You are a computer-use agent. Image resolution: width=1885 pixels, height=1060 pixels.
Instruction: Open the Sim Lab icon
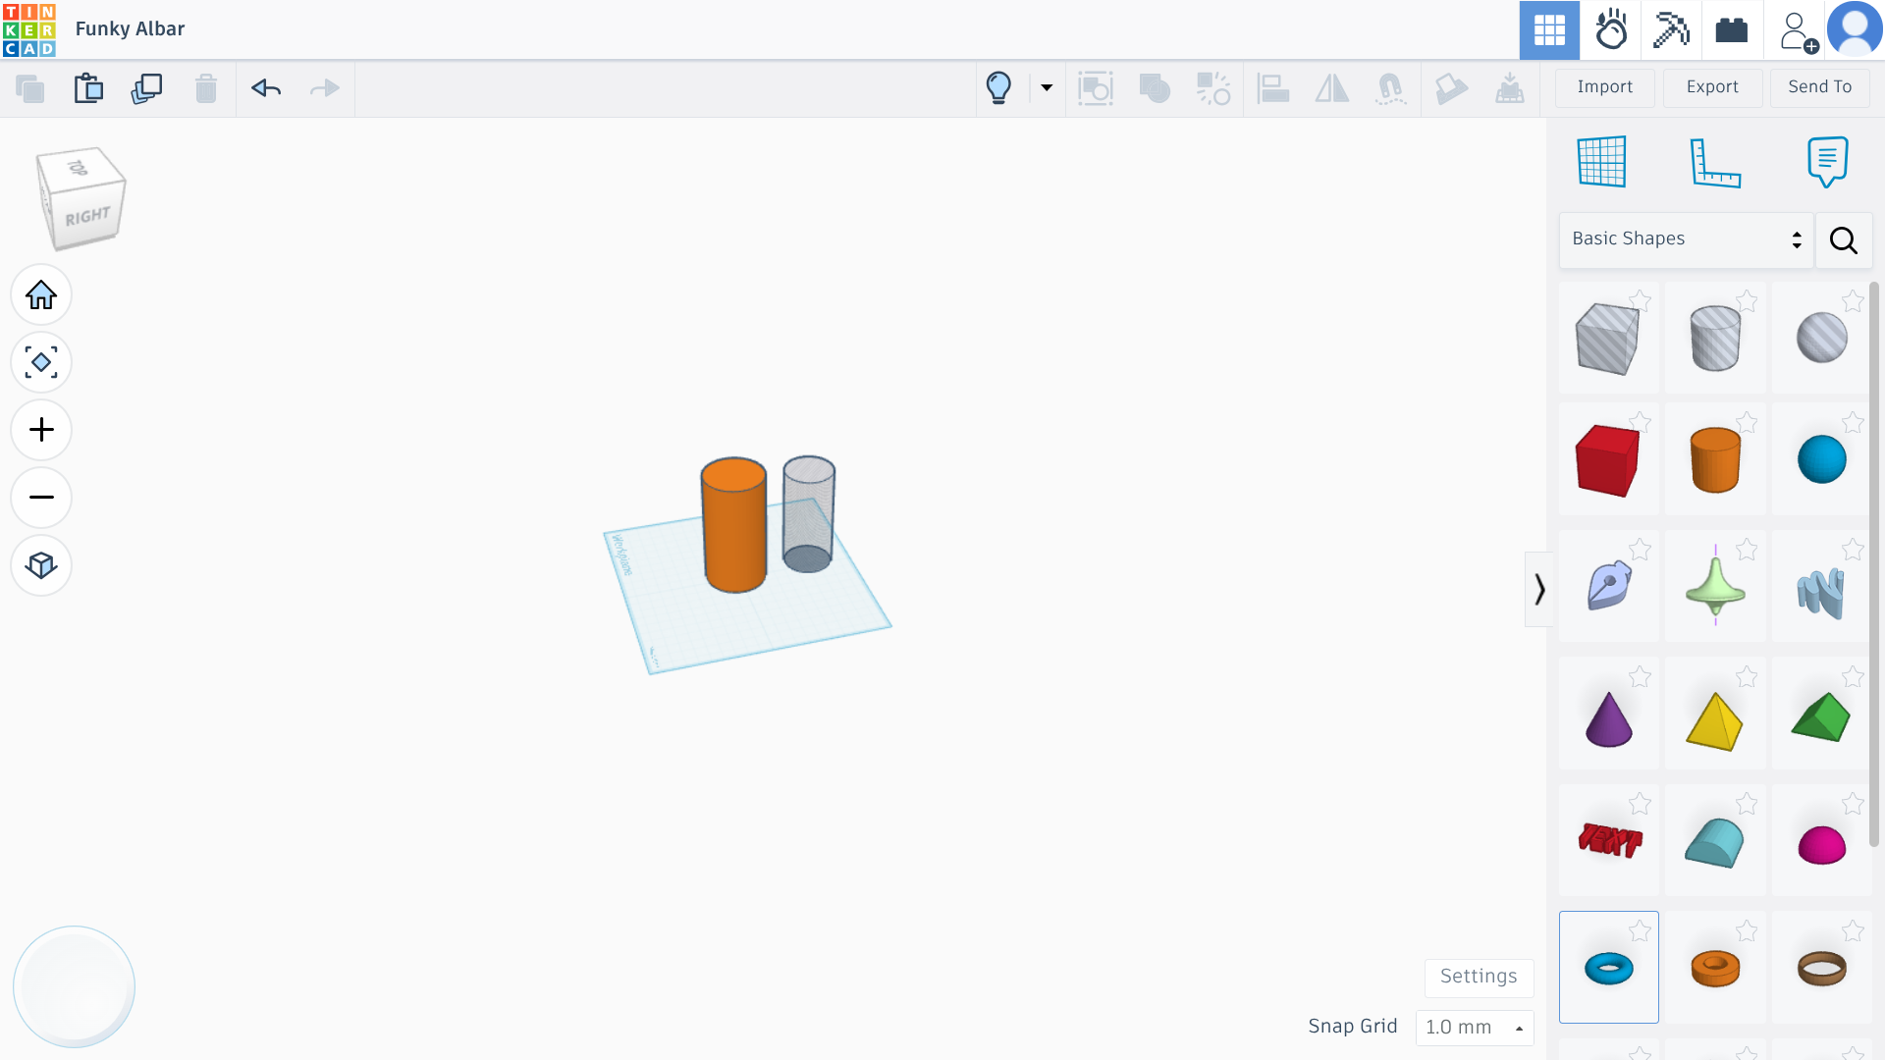pos(1611,30)
